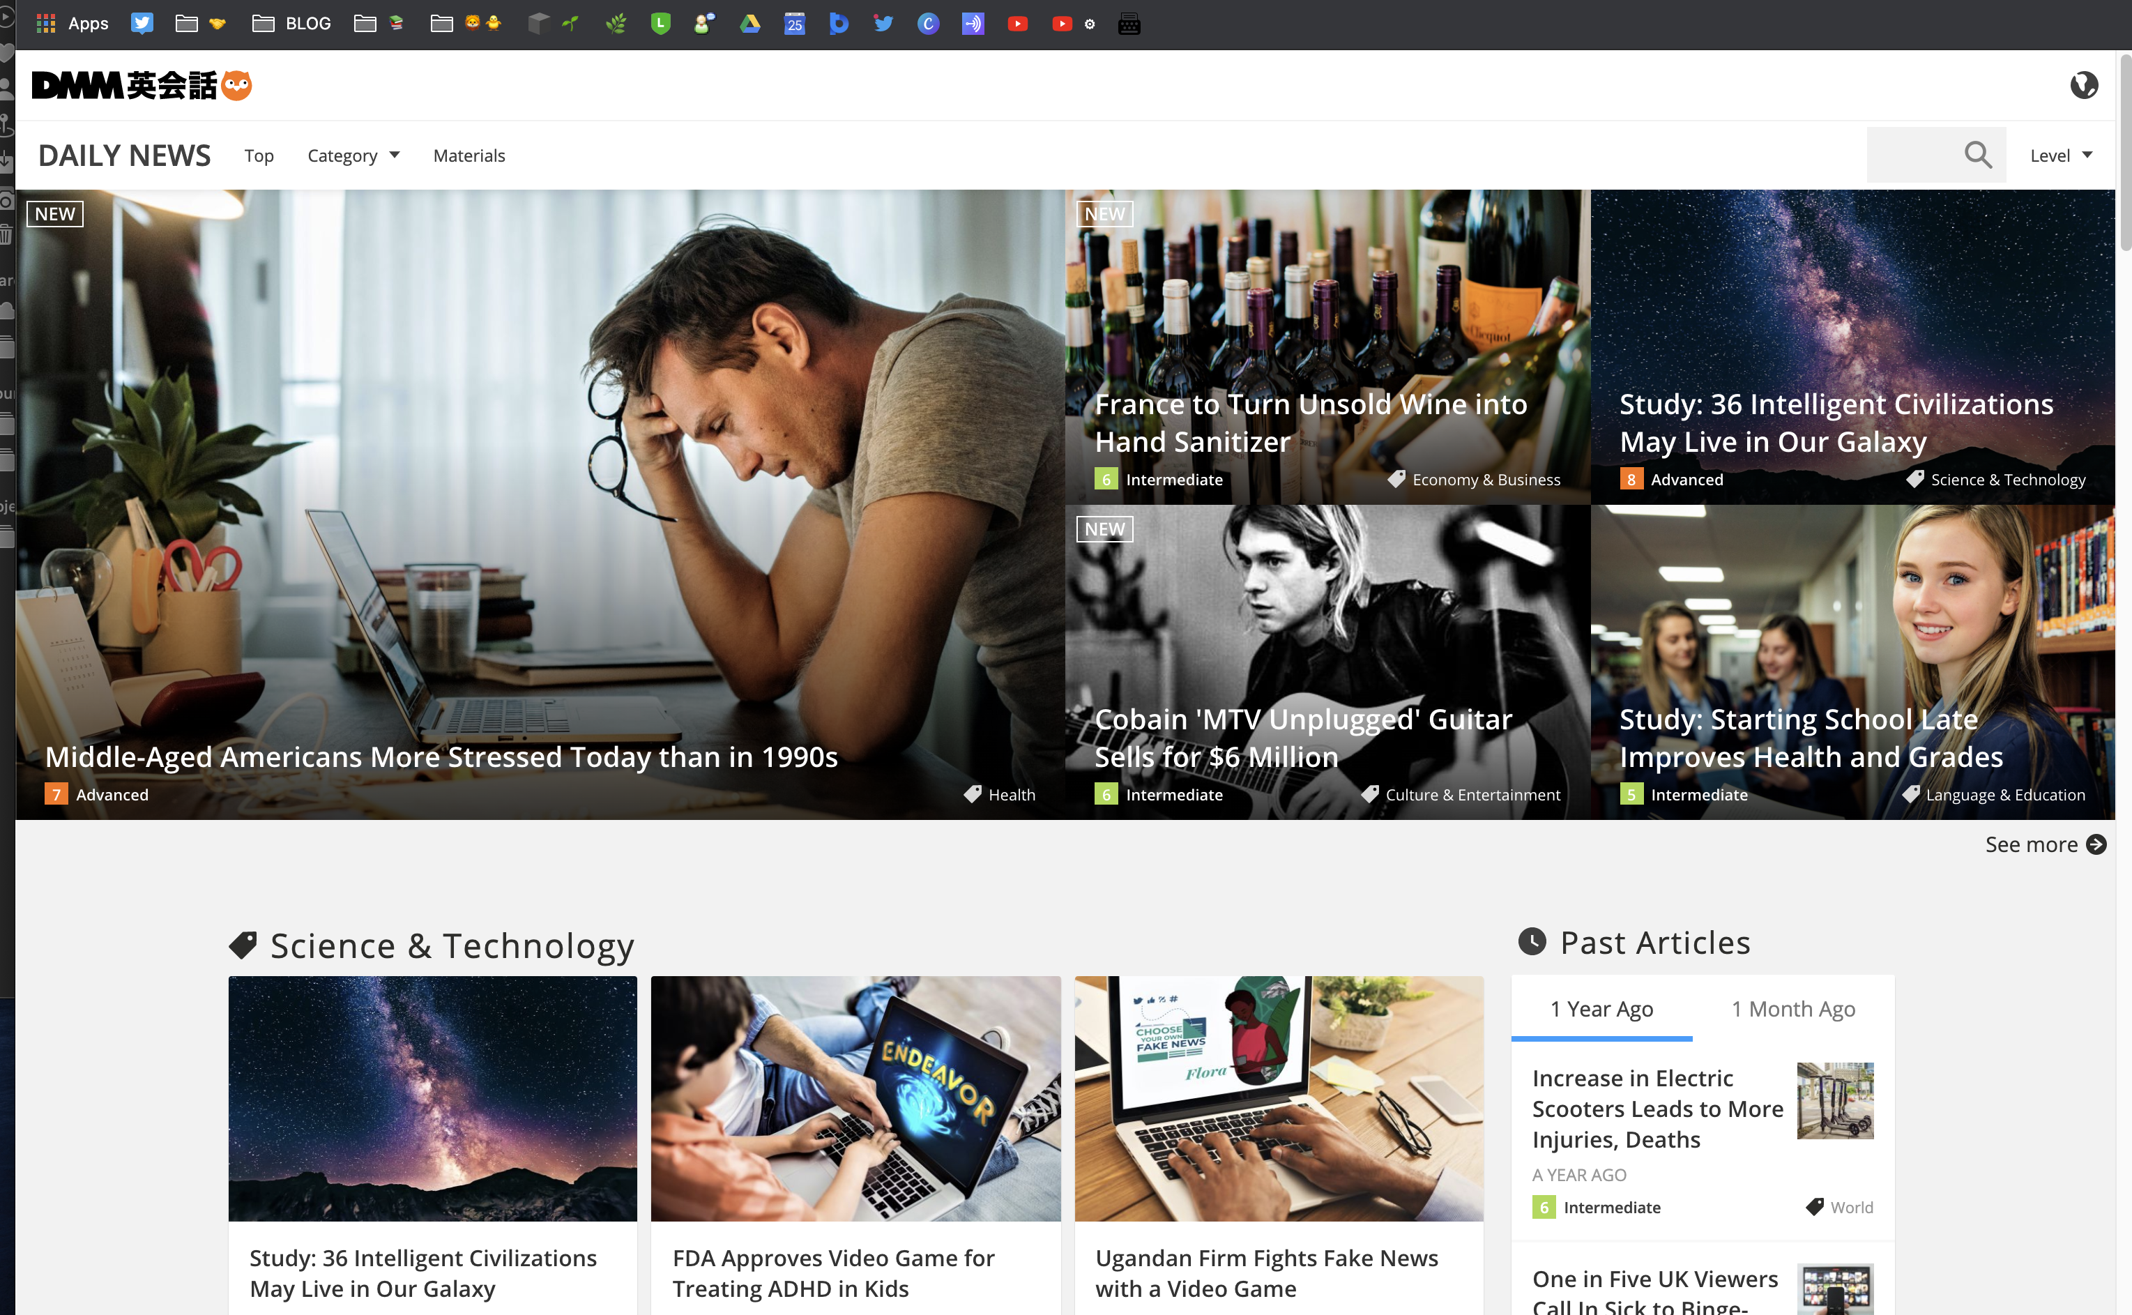Open the Level dropdown filter
This screenshot has height=1315, width=2132.
point(2061,155)
